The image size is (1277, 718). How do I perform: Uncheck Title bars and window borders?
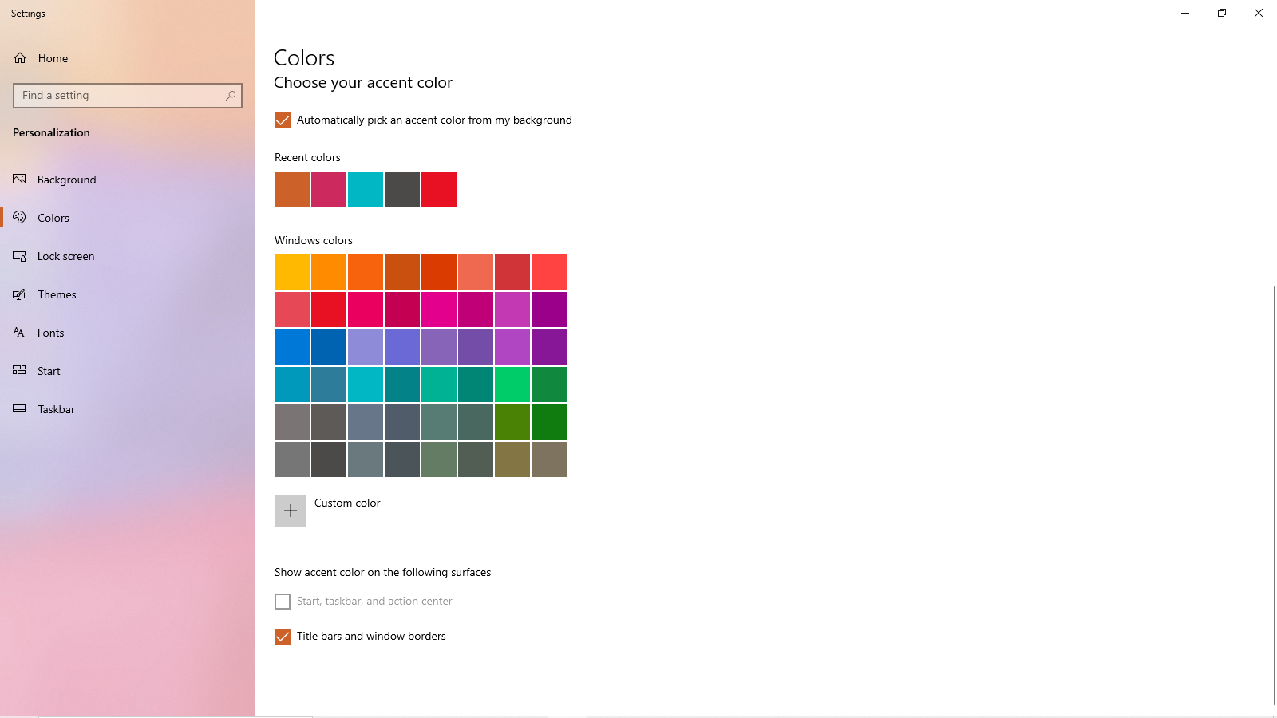coord(283,637)
